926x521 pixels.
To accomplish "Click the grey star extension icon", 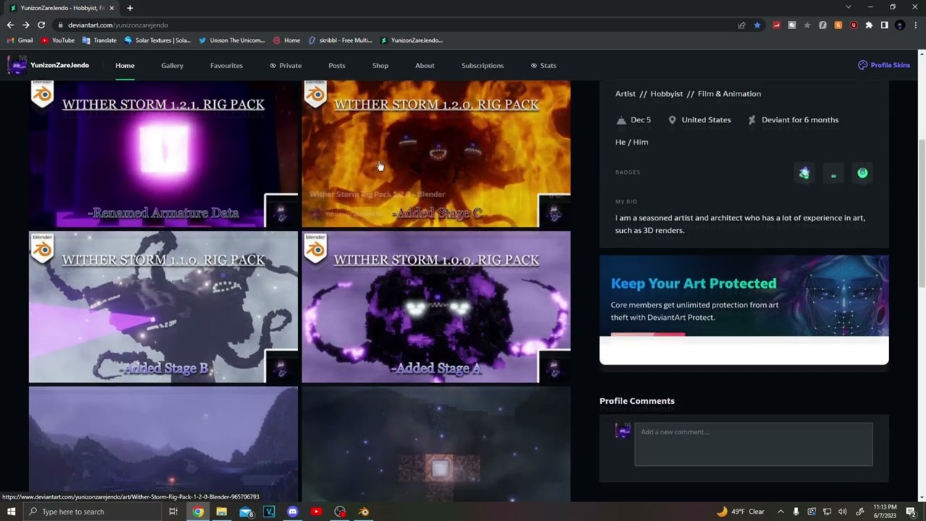I will pyautogui.click(x=807, y=25).
